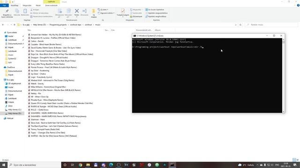
Task: Switch to large icons view toggle
Action: [x=298, y=160]
